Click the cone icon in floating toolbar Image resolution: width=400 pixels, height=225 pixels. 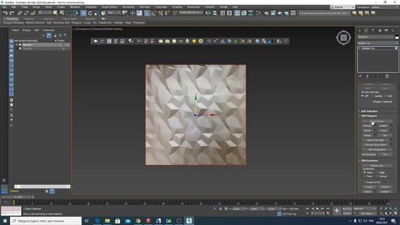click(187, 41)
